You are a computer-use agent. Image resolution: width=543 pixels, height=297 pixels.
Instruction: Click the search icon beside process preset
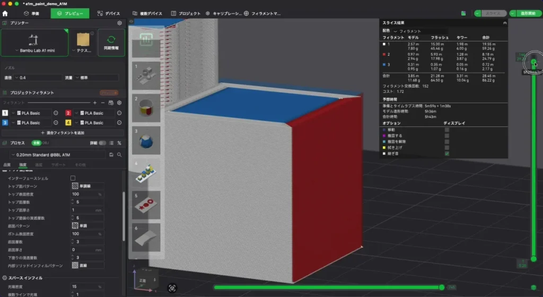tap(119, 155)
